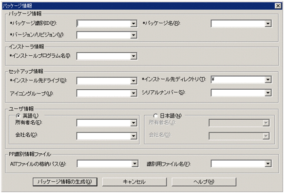Expand the 識別用ファイル名 dropdown arrow
The width and height of the screenshot is (285, 194).
[268, 164]
